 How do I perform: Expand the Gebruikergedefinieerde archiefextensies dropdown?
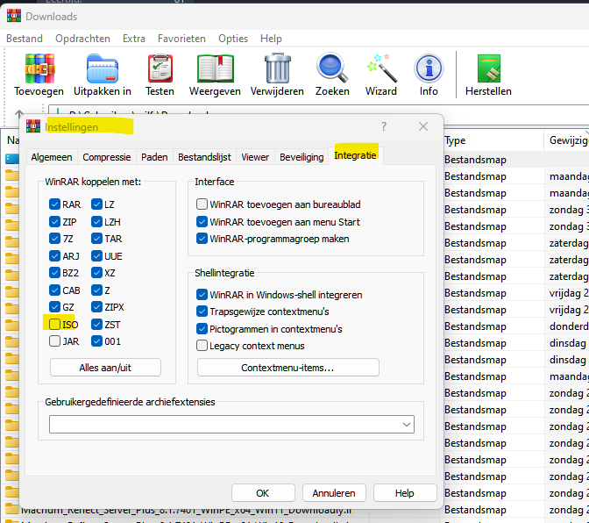(x=406, y=425)
